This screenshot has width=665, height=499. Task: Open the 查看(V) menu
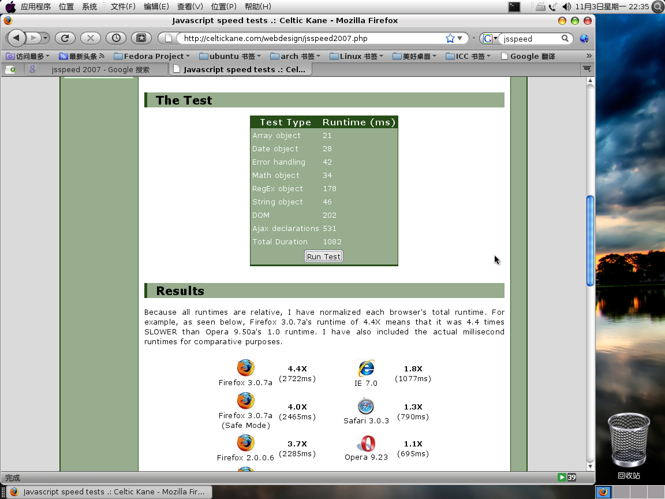pos(190,7)
